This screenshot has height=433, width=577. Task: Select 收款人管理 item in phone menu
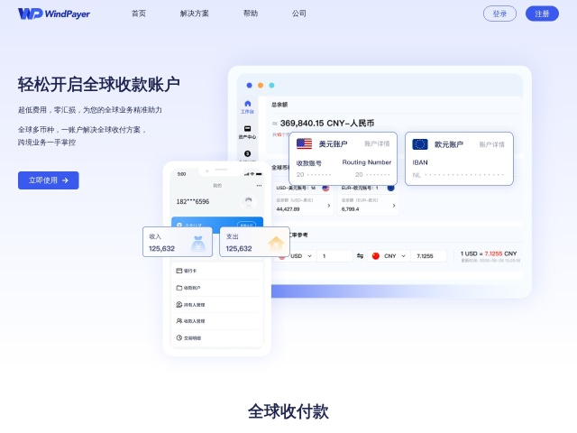217,321
